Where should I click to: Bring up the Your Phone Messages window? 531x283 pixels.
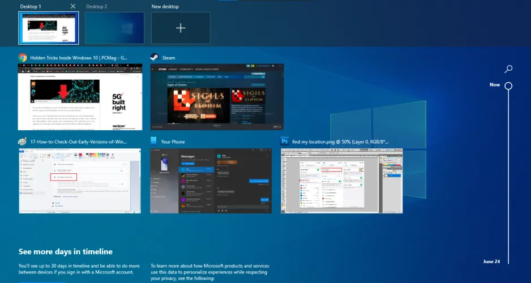pyautogui.click(x=211, y=181)
